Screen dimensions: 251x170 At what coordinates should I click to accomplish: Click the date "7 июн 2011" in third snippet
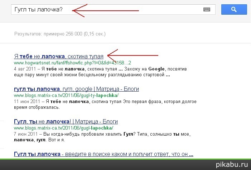point(24,134)
